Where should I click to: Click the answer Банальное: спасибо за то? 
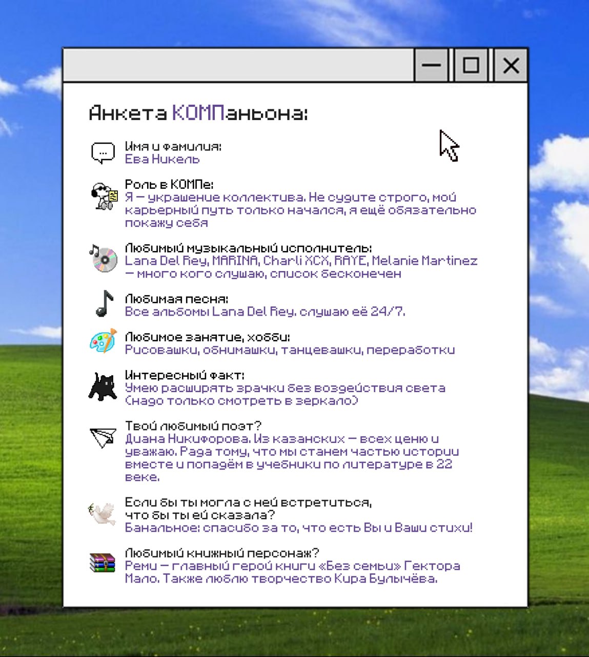pyautogui.click(x=298, y=528)
